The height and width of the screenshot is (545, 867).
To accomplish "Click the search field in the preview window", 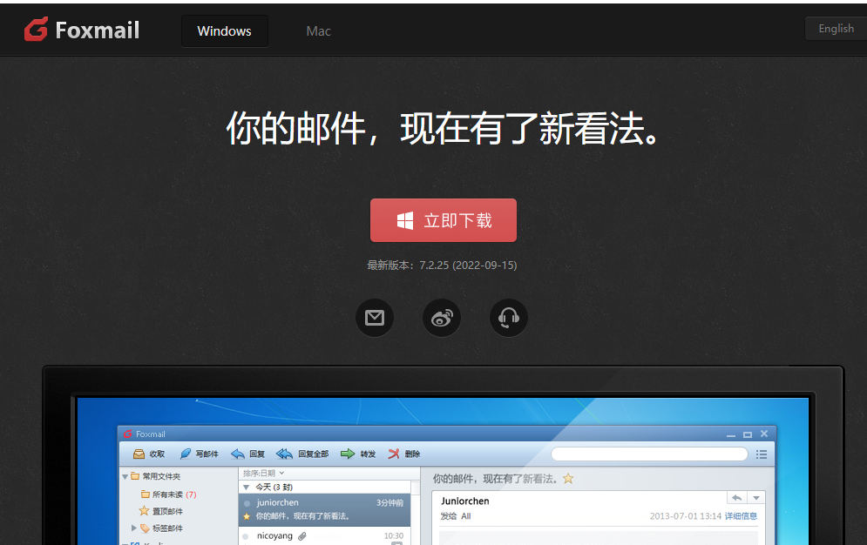I will tap(650, 454).
